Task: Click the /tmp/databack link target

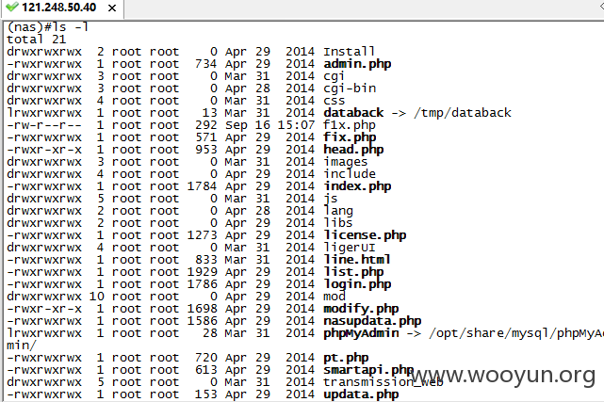Action: (463, 113)
